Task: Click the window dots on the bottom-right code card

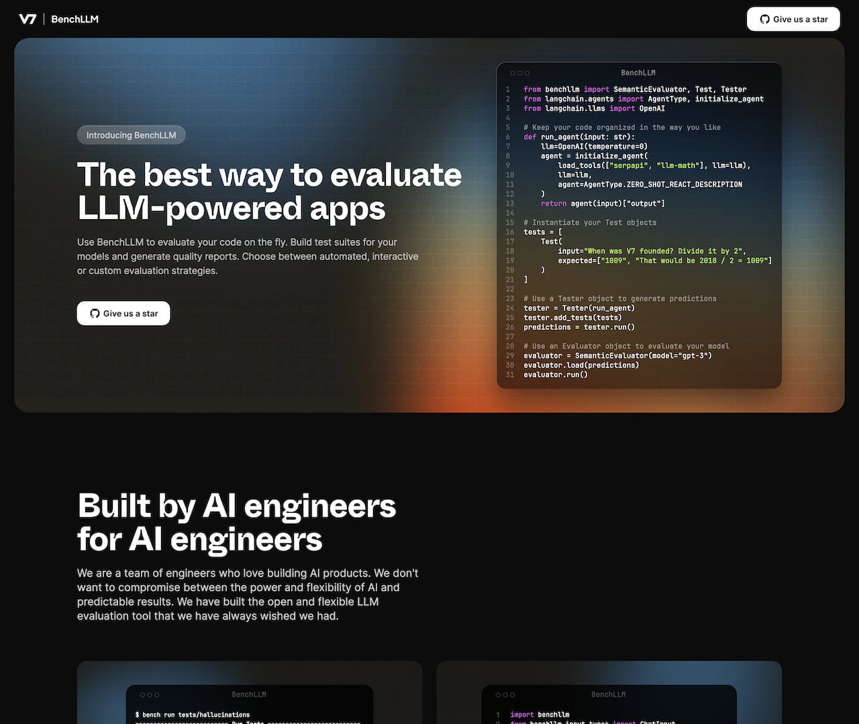Action: point(505,695)
